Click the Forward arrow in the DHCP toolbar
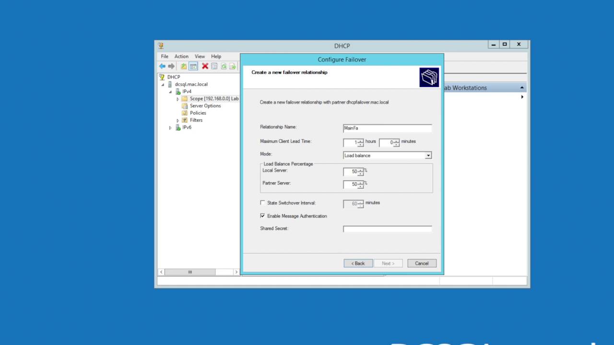 click(171, 66)
